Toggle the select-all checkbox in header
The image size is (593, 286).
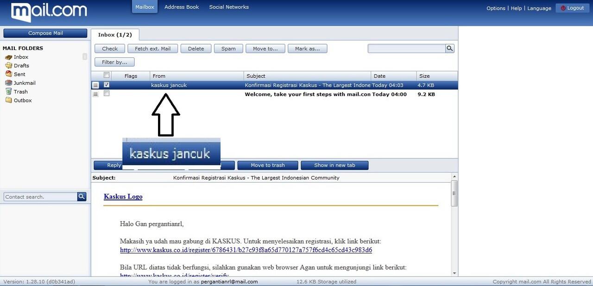click(107, 75)
